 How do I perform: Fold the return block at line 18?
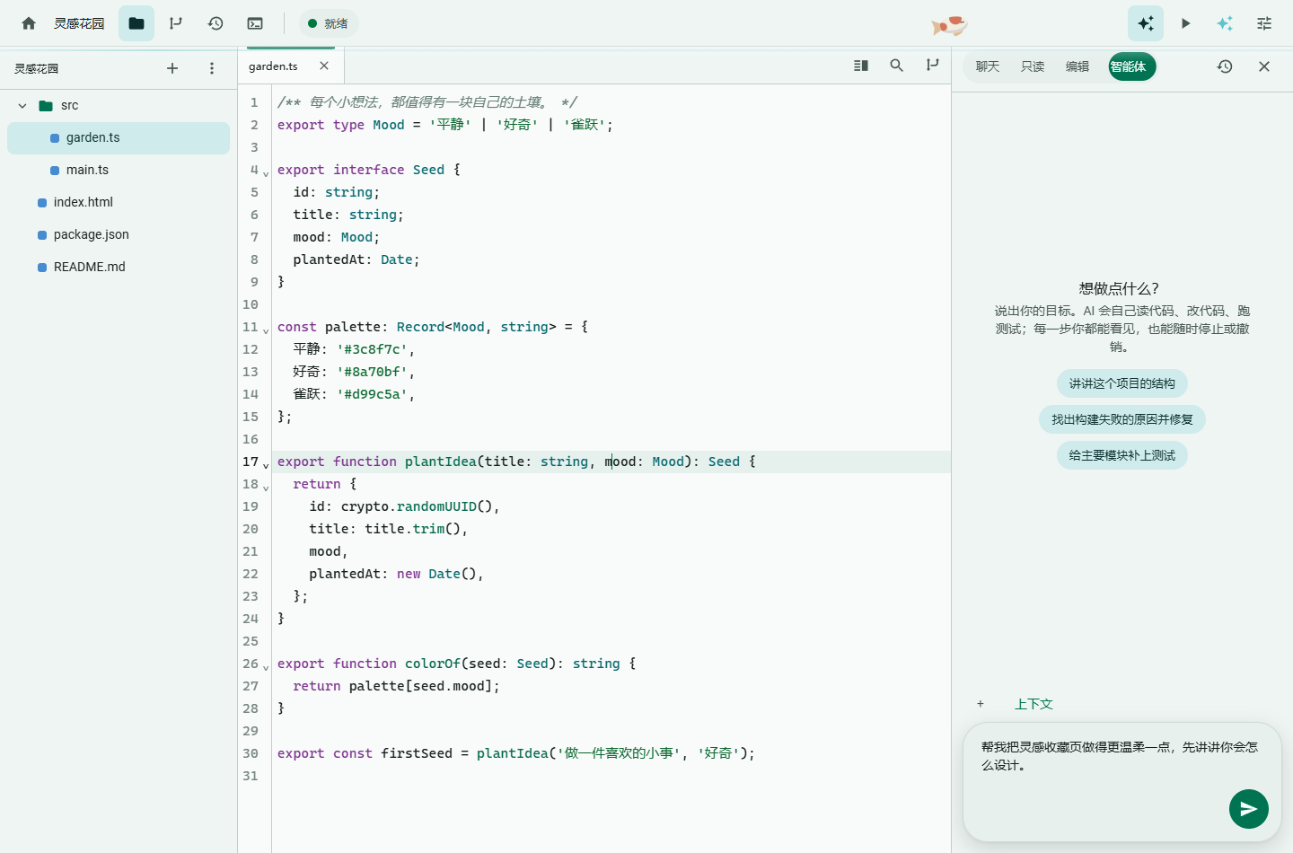266,488
